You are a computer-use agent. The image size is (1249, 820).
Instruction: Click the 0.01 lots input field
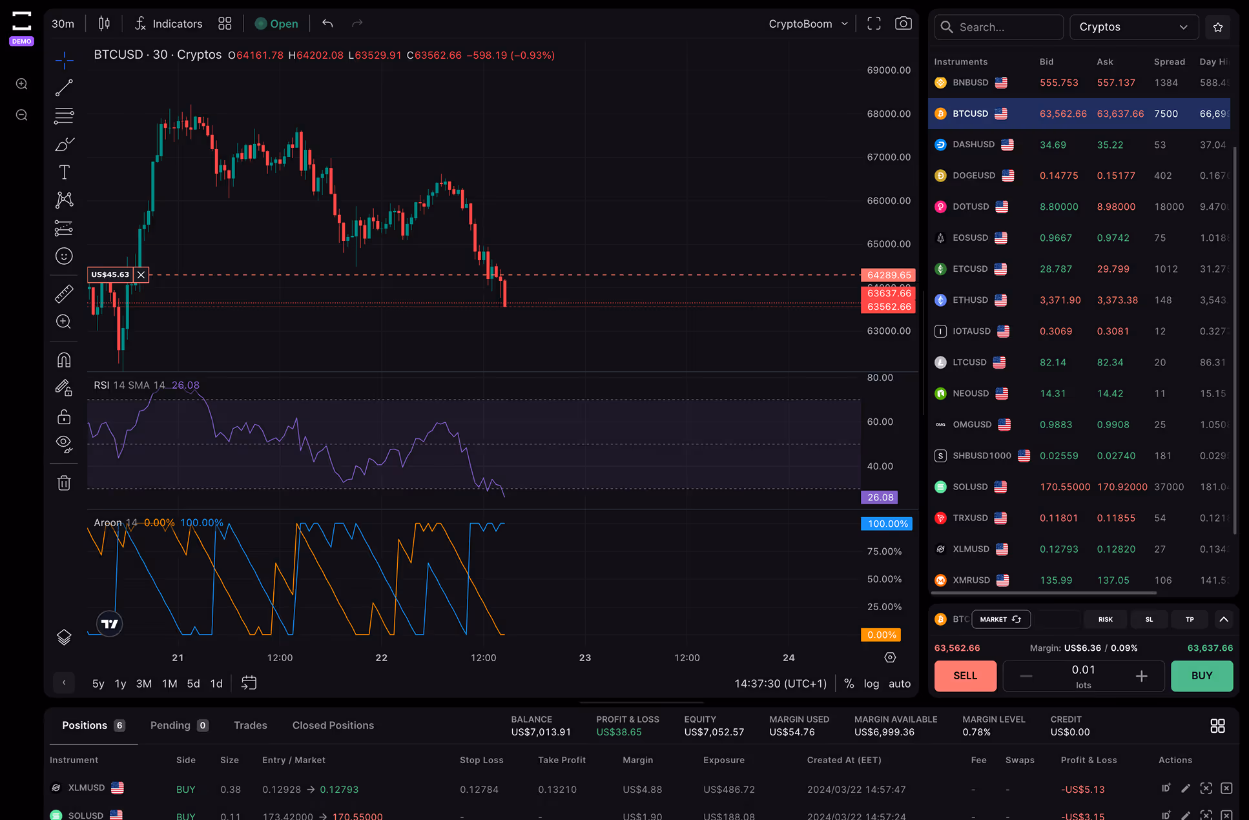click(x=1084, y=675)
